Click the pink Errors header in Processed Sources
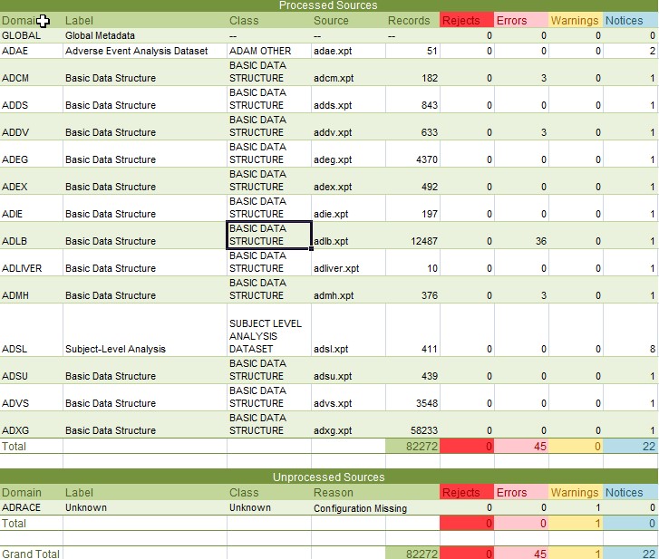This screenshot has height=559, width=659. tap(521, 20)
